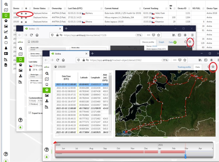Viewport: 219px width, 162px height.
Task: Bookmark the tracked-object/detail/2062 page with star
Action: tap(185, 60)
